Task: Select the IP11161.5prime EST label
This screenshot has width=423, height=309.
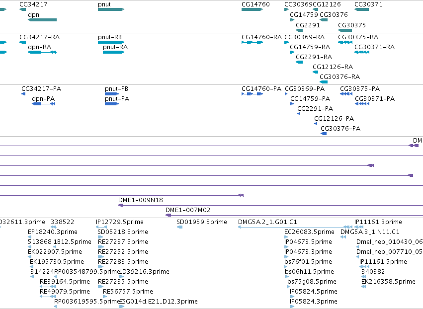Action: [x=383, y=262]
